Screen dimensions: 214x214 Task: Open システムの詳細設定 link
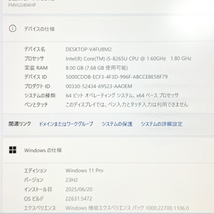click(x=162, y=124)
